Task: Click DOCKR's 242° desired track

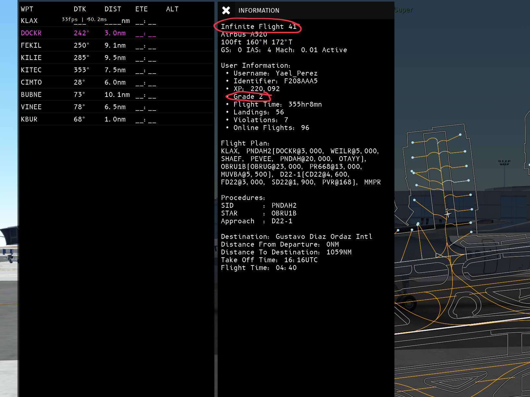Action: coord(81,33)
